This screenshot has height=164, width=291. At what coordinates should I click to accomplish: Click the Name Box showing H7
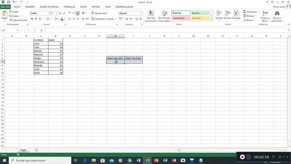(9, 30)
